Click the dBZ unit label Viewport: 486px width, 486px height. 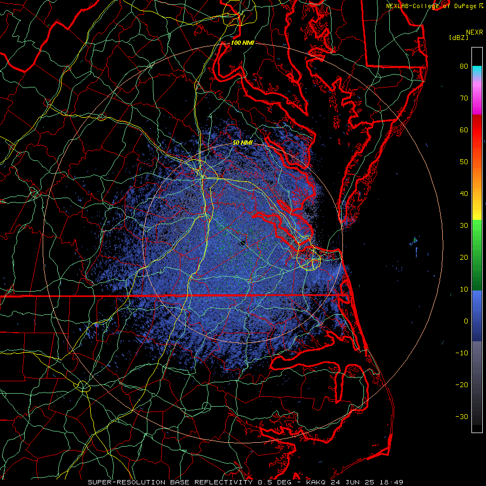[x=458, y=37]
